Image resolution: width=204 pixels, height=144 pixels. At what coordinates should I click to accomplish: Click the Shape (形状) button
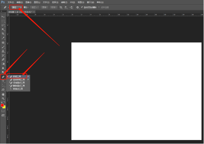click(53, 7)
